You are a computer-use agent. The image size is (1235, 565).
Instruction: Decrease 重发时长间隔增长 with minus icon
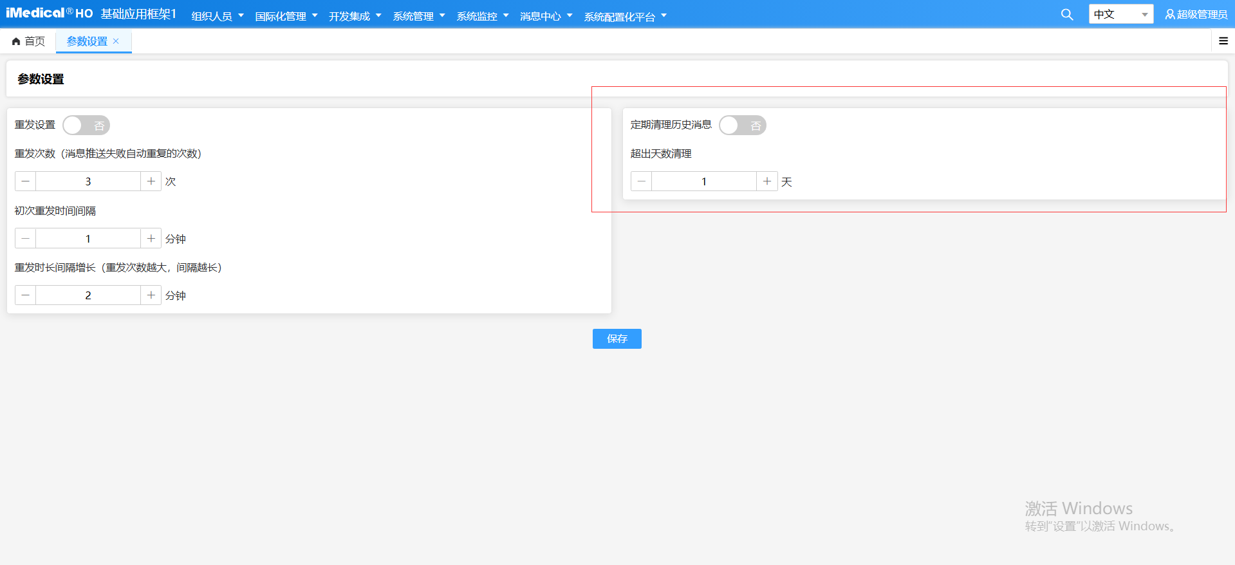click(x=26, y=295)
